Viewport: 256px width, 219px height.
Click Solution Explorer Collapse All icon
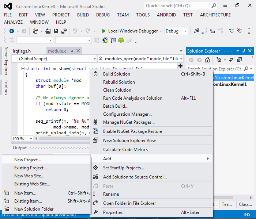pos(239,60)
